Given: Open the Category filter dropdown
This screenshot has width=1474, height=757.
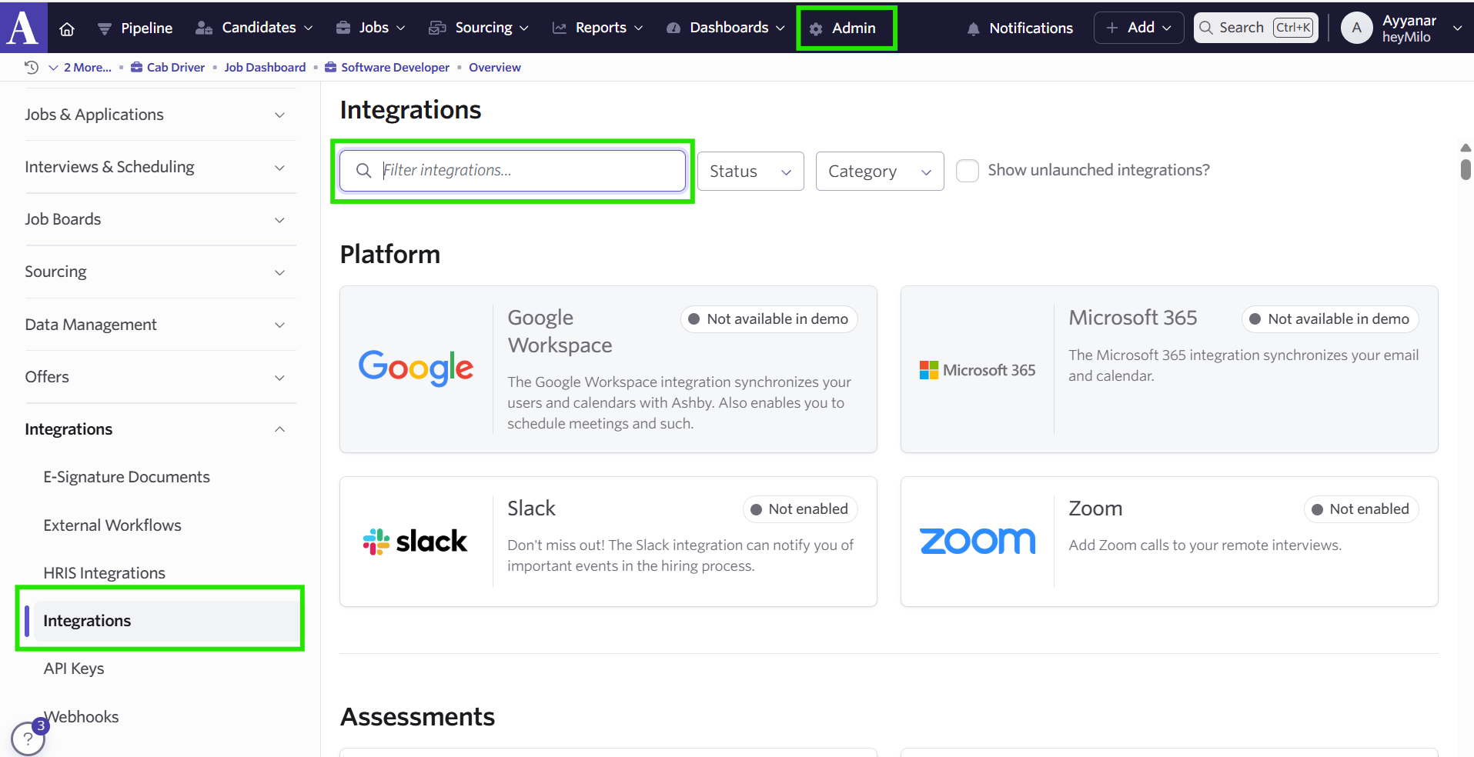Looking at the screenshot, I should click(880, 171).
